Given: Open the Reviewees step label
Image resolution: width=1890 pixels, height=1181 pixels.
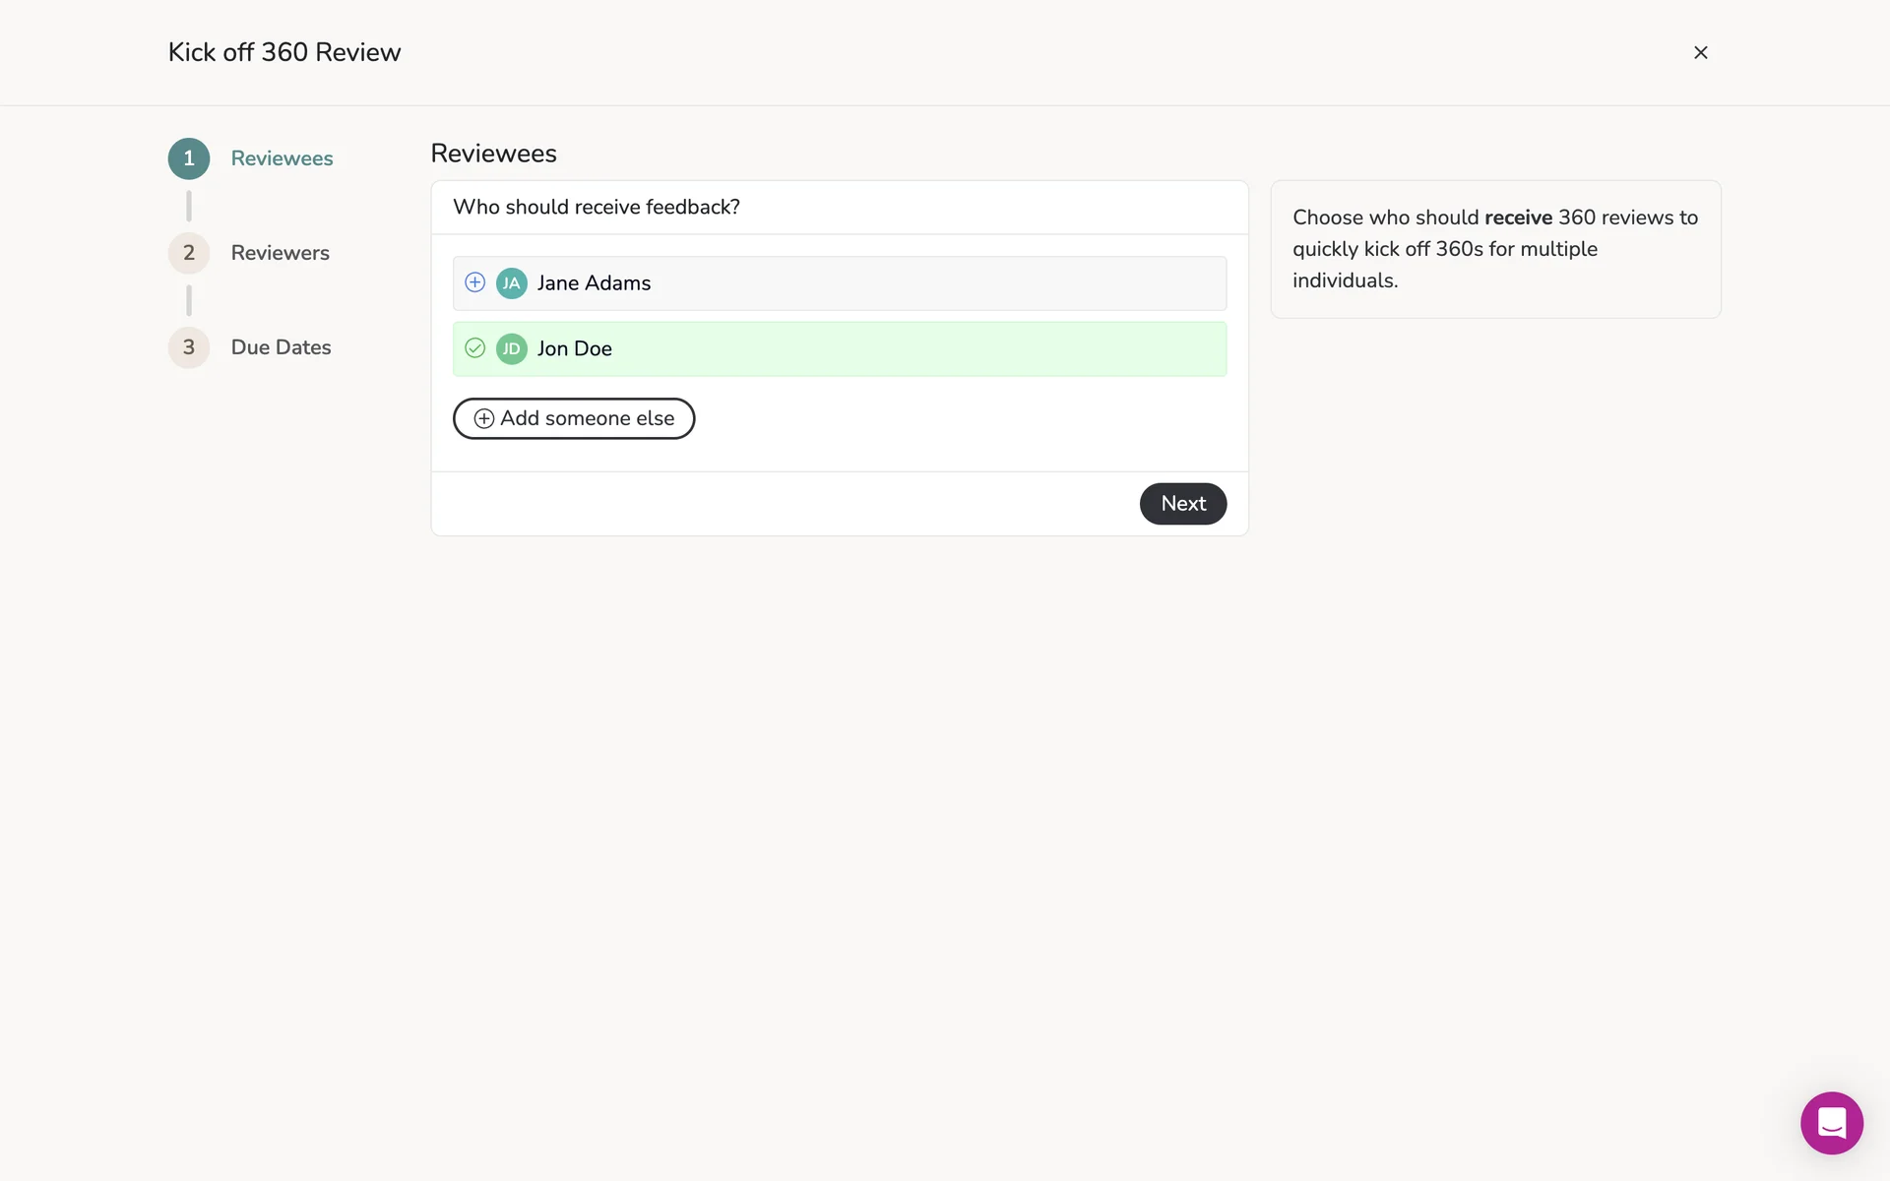Looking at the screenshot, I should [x=282, y=158].
